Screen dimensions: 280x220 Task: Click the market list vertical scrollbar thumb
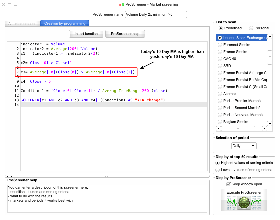coord(269,57)
